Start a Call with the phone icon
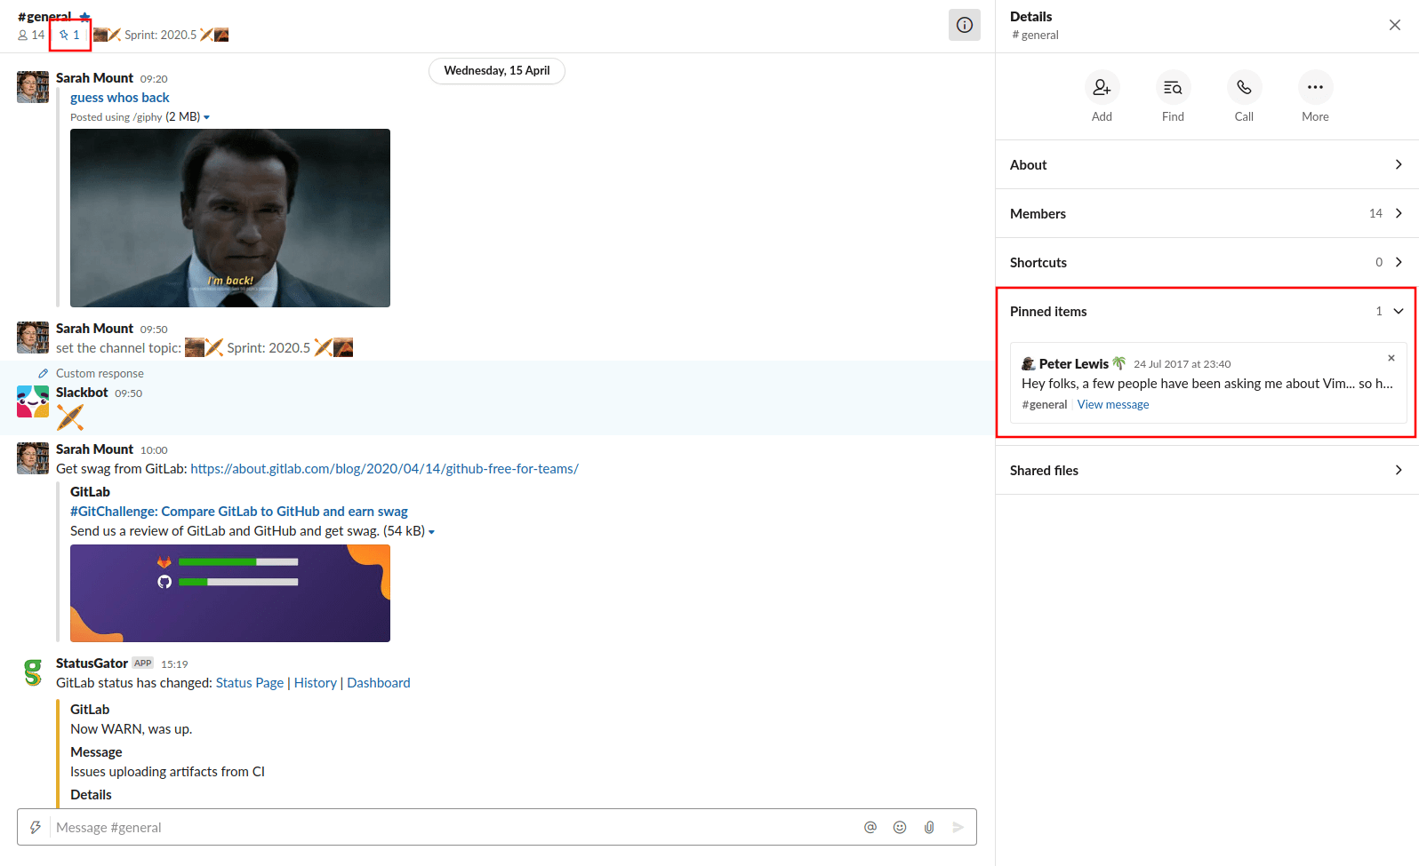The height and width of the screenshot is (866, 1419). point(1244,87)
